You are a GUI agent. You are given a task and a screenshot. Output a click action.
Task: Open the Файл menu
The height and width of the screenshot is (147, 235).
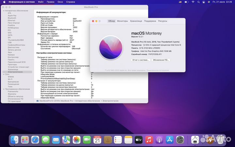click(x=40, y=2)
